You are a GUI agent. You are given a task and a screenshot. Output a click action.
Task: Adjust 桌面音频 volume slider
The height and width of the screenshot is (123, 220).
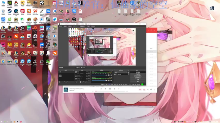point(100,80)
